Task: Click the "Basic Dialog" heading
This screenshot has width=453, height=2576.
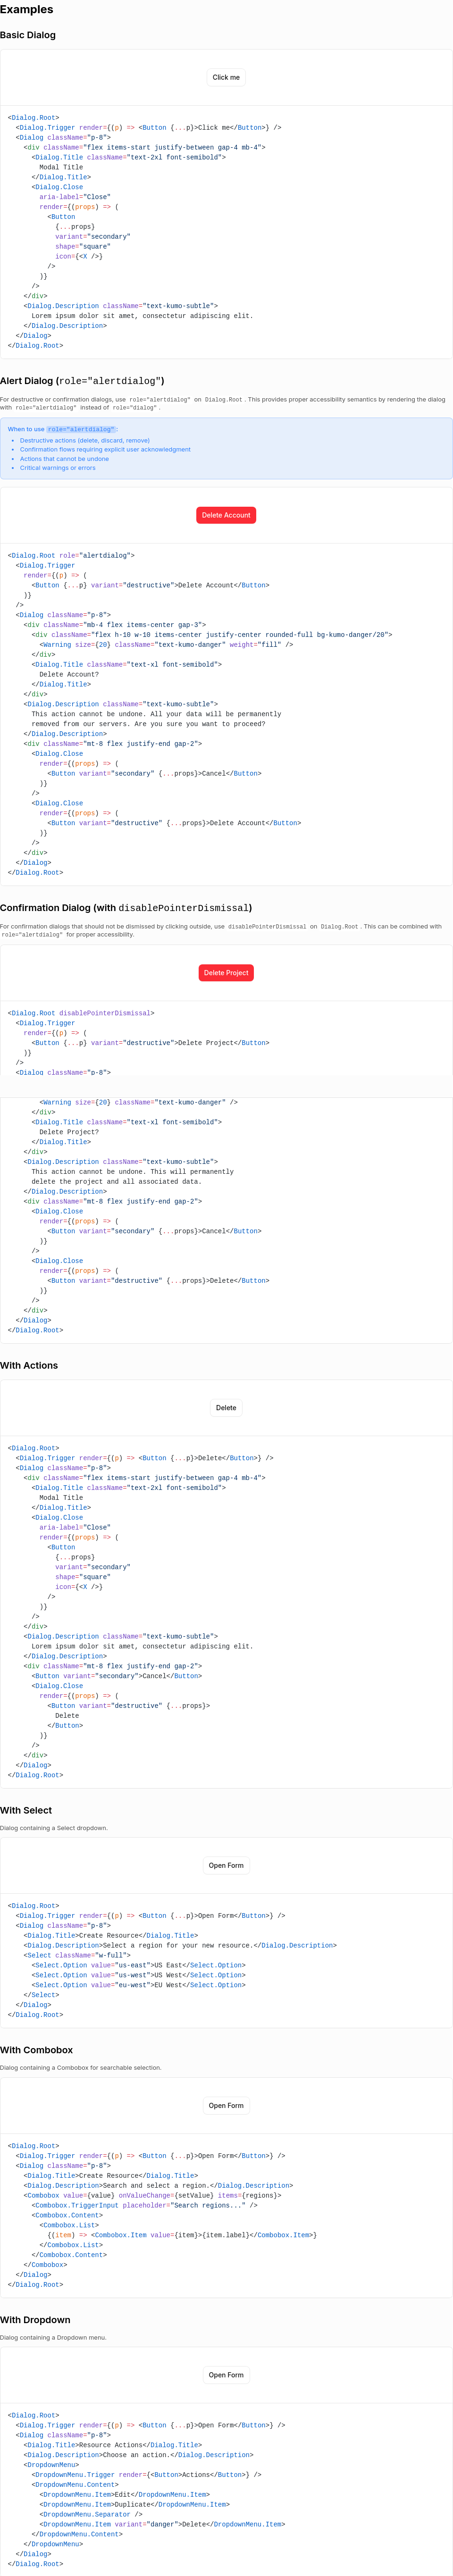Action: pyautogui.click(x=28, y=35)
